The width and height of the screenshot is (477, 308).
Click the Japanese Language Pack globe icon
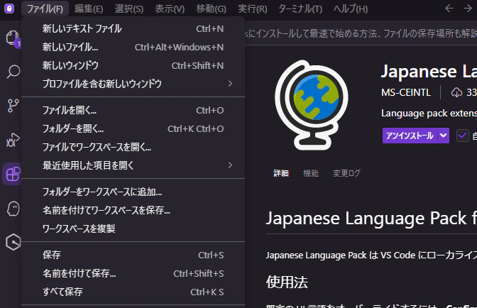tap(311, 105)
